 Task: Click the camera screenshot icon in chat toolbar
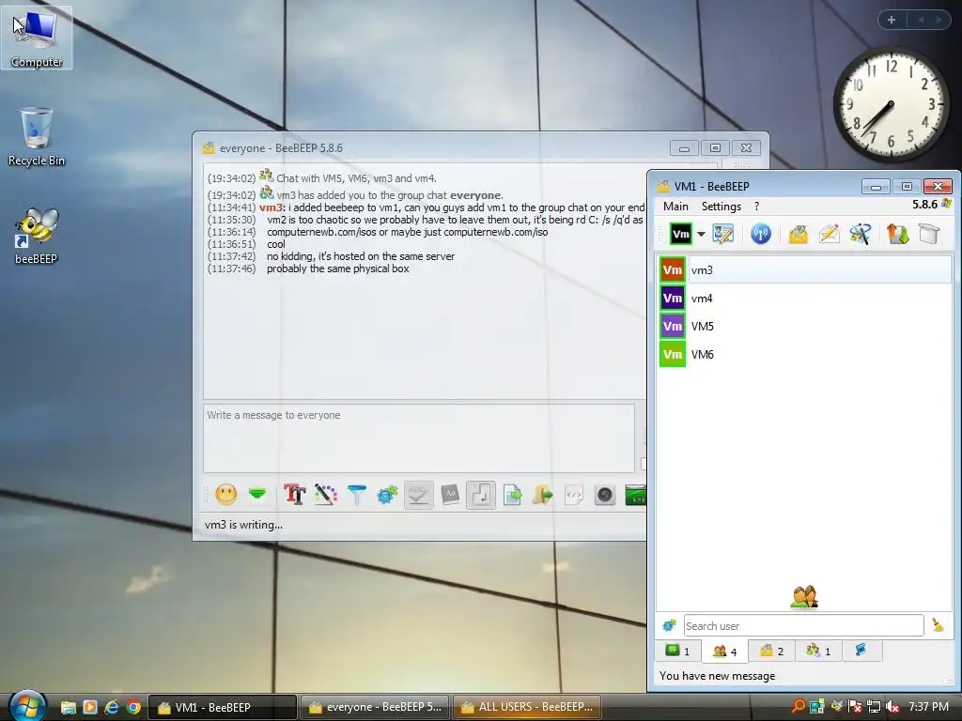pyautogui.click(x=605, y=494)
